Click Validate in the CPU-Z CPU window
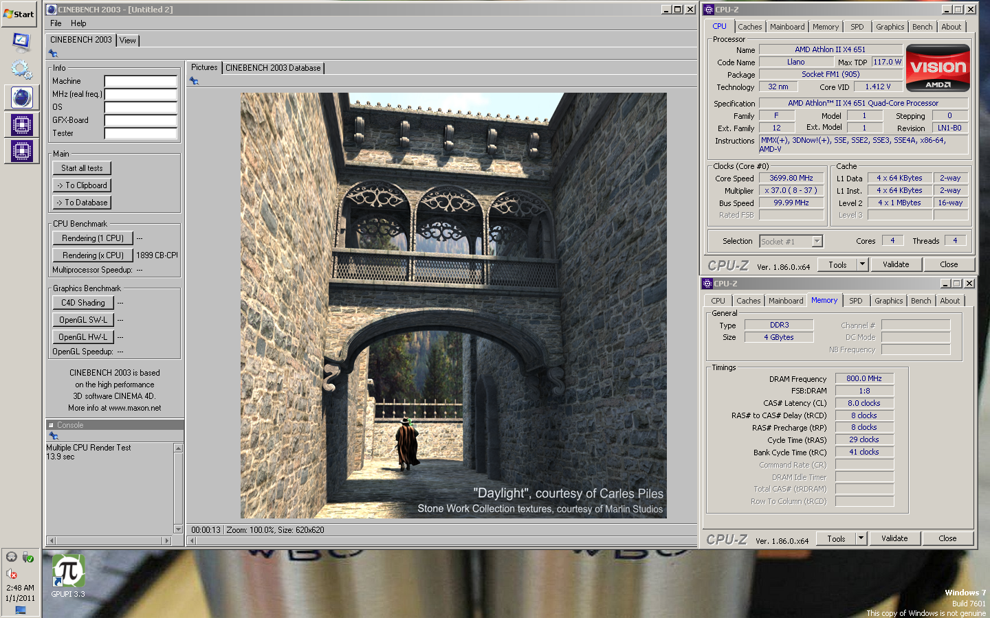The width and height of the screenshot is (990, 618). click(x=896, y=264)
